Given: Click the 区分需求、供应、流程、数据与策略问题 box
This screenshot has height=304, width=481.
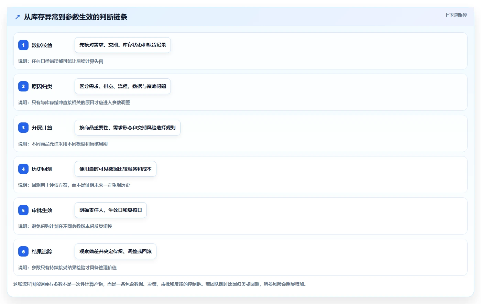Looking at the screenshot, I should coord(123,86).
